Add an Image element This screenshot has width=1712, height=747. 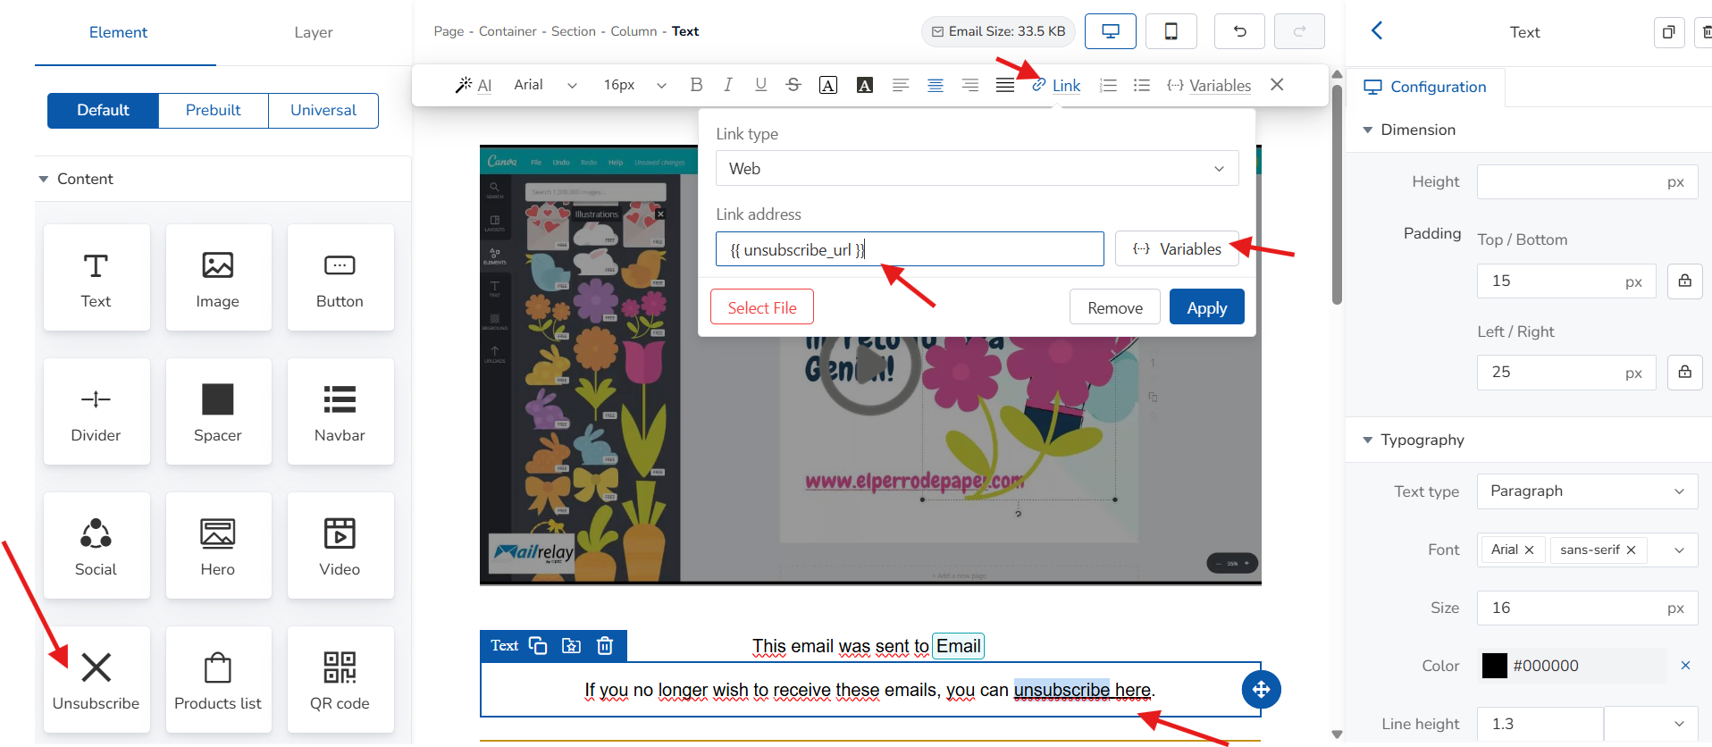pos(218,278)
